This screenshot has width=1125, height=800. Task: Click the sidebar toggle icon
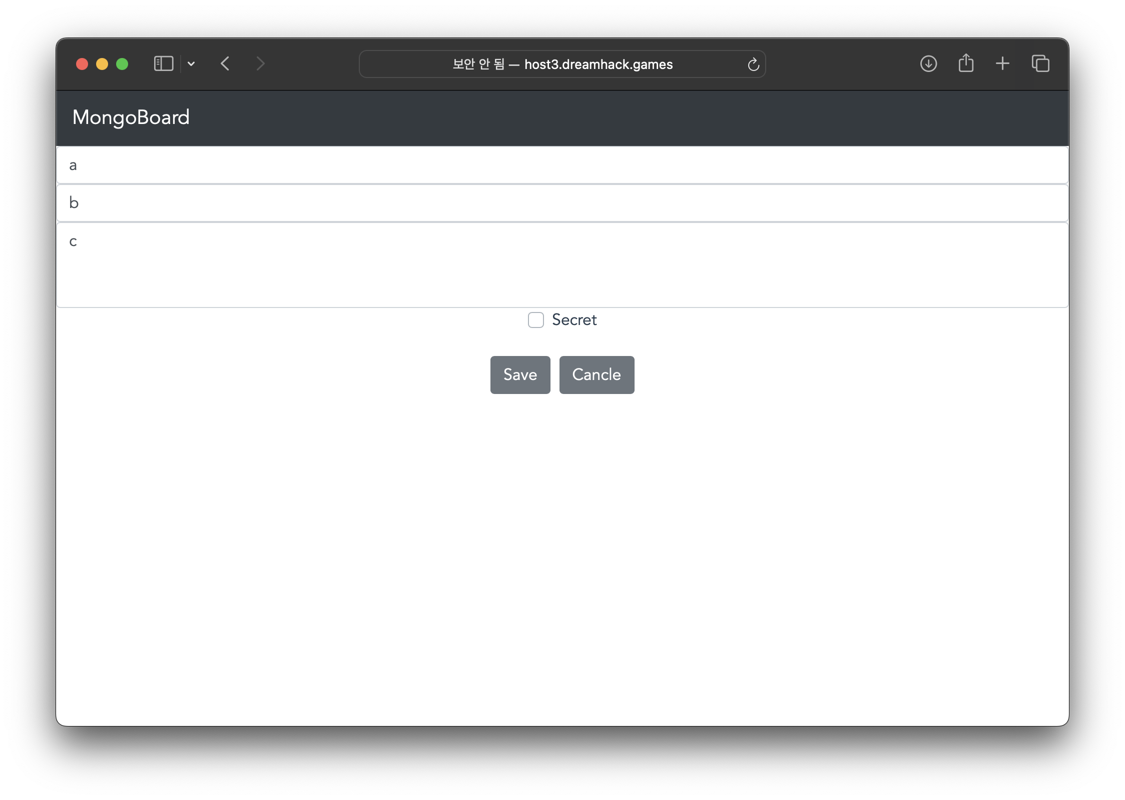click(163, 64)
